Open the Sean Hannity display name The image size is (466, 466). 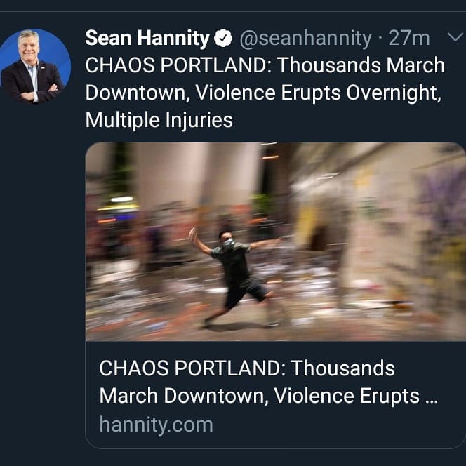(x=147, y=38)
